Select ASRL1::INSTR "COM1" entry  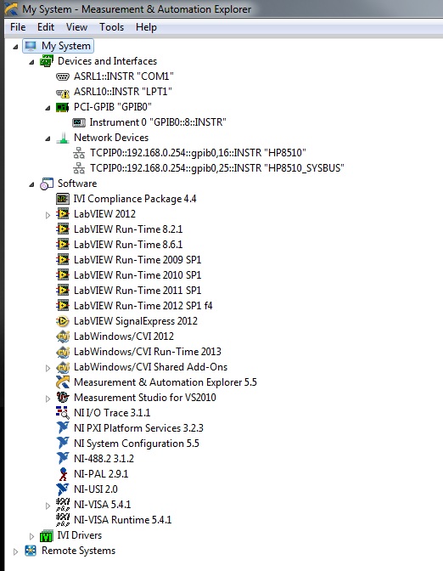(x=124, y=76)
